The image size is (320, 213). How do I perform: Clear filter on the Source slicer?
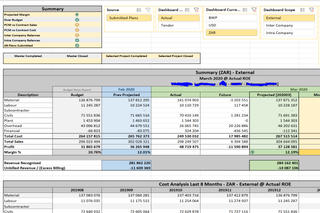[x=148, y=10]
